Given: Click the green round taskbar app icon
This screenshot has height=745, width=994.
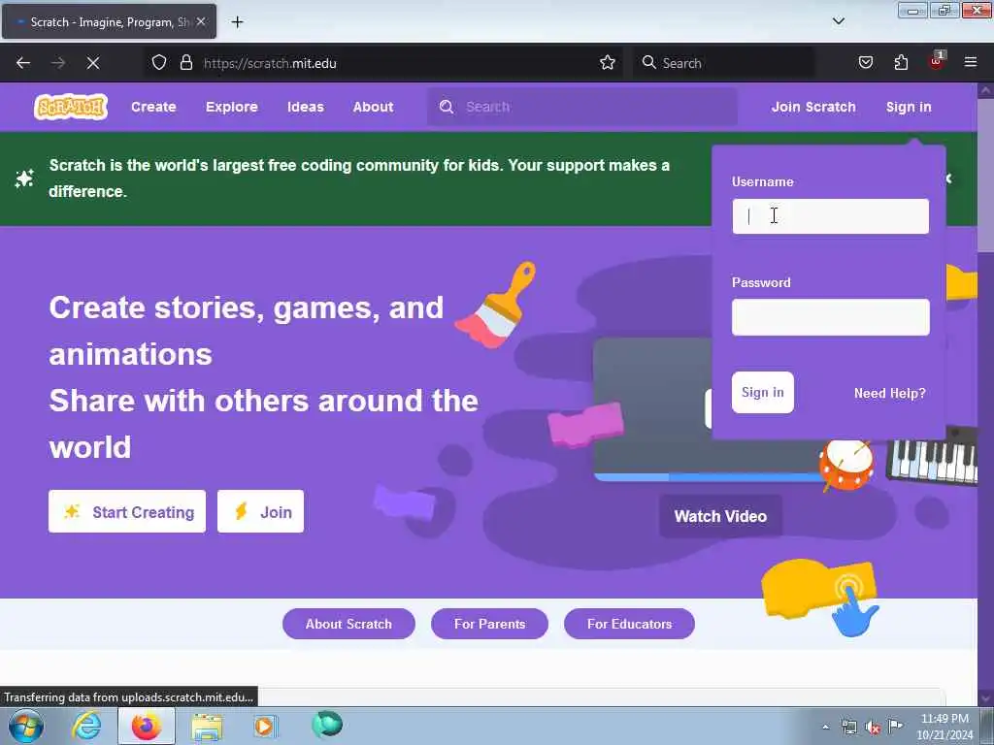Looking at the screenshot, I should (x=327, y=724).
